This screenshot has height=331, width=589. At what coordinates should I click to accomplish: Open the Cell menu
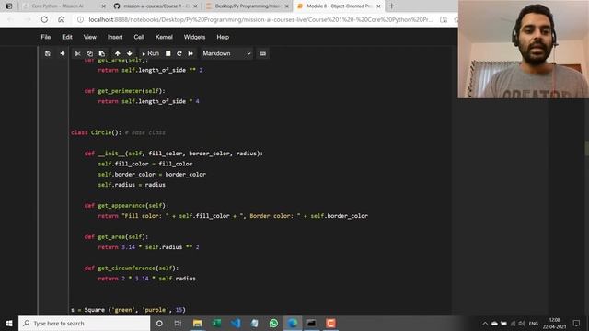(139, 37)
